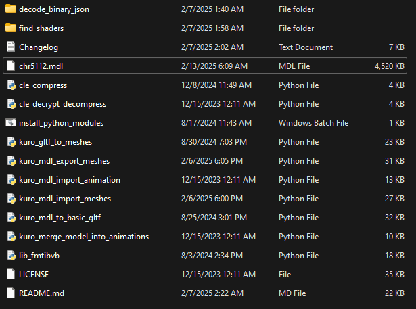
Task: Click the Windows Batch File type label
Action: pos(314,123)
